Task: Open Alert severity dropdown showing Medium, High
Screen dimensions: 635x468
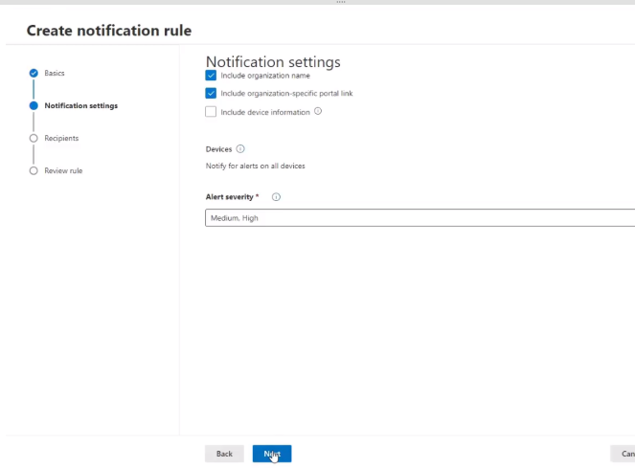Action: pos(420,218)
